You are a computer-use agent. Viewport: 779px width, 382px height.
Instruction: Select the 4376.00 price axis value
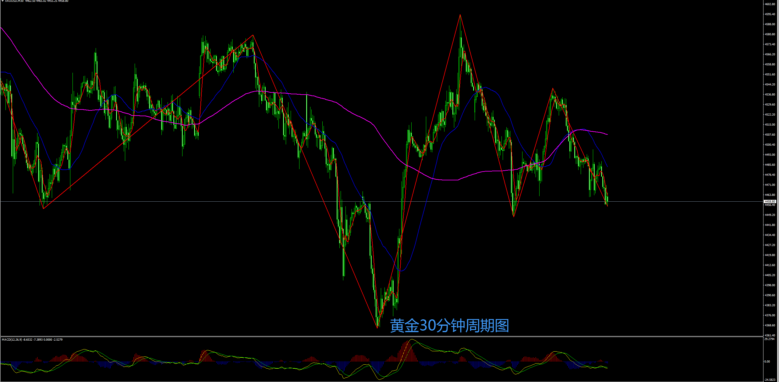(770, 315)
